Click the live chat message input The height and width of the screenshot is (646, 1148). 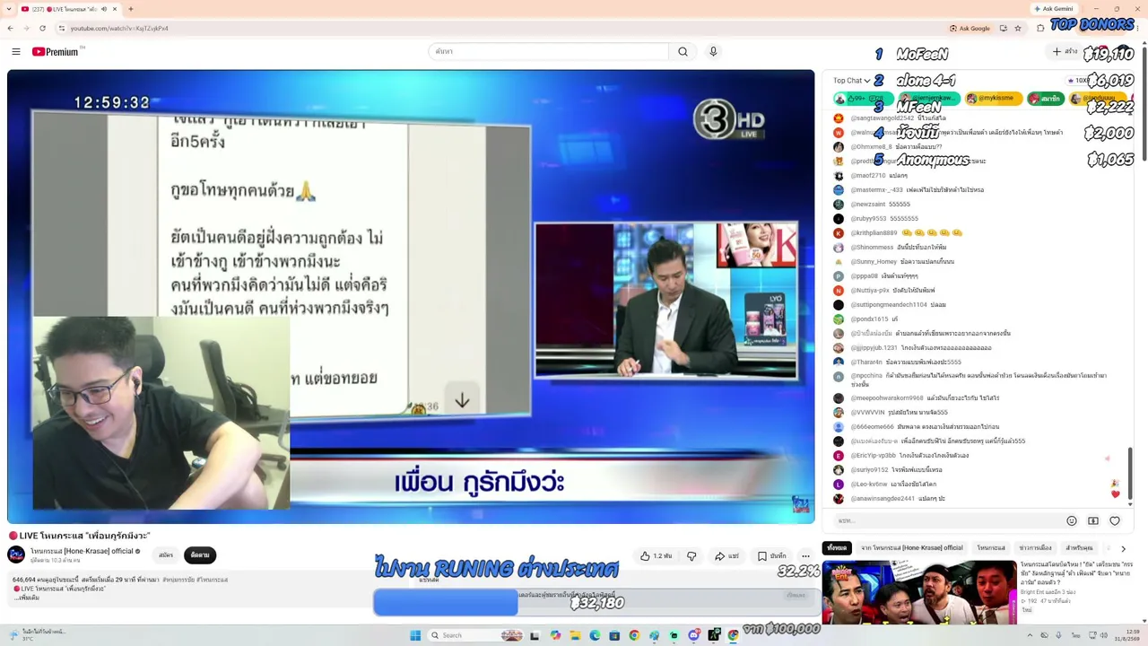[946, 521]
